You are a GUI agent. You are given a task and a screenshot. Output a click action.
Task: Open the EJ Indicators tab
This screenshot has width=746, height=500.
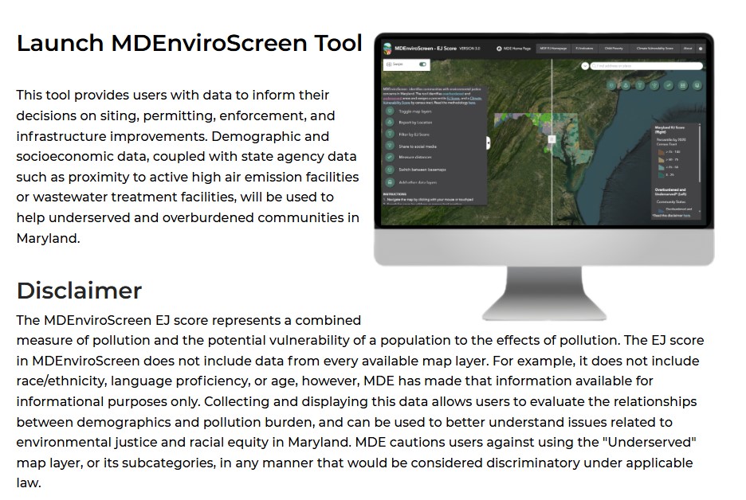point(584,49)
